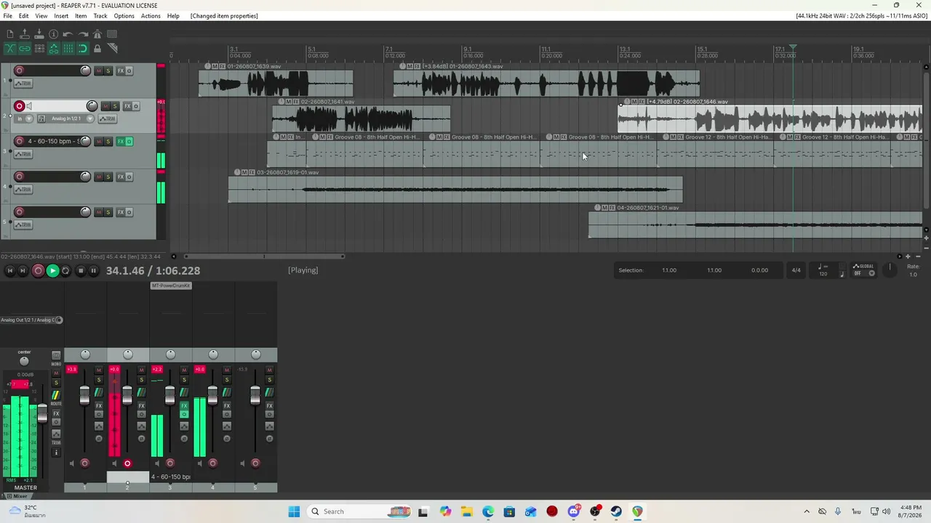Image resolution: width=931 pixels, height=523 pixels.
Task: Open the File menu
Action: point(7,16)
